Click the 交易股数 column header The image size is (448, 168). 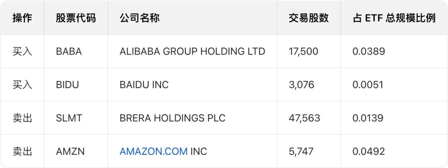coord(309,18)
